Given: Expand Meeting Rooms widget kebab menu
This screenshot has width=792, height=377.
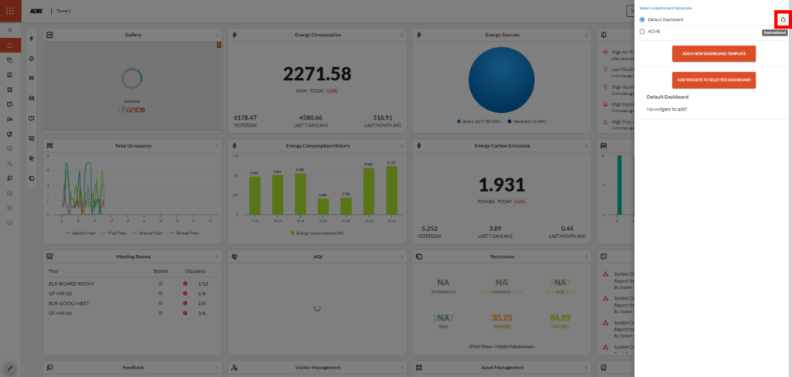Looking at the screenshot, I should 218,256.
